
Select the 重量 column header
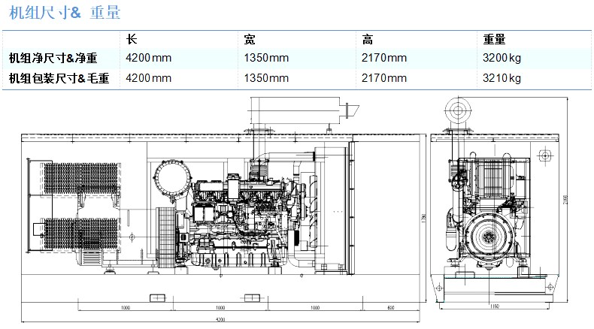(x=493, y=39)
